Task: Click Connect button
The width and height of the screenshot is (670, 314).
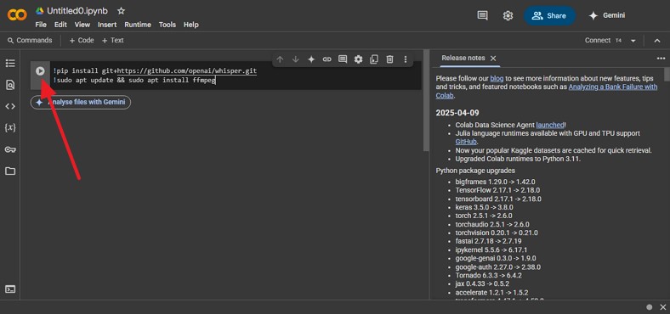Action: tap(598, 41)
